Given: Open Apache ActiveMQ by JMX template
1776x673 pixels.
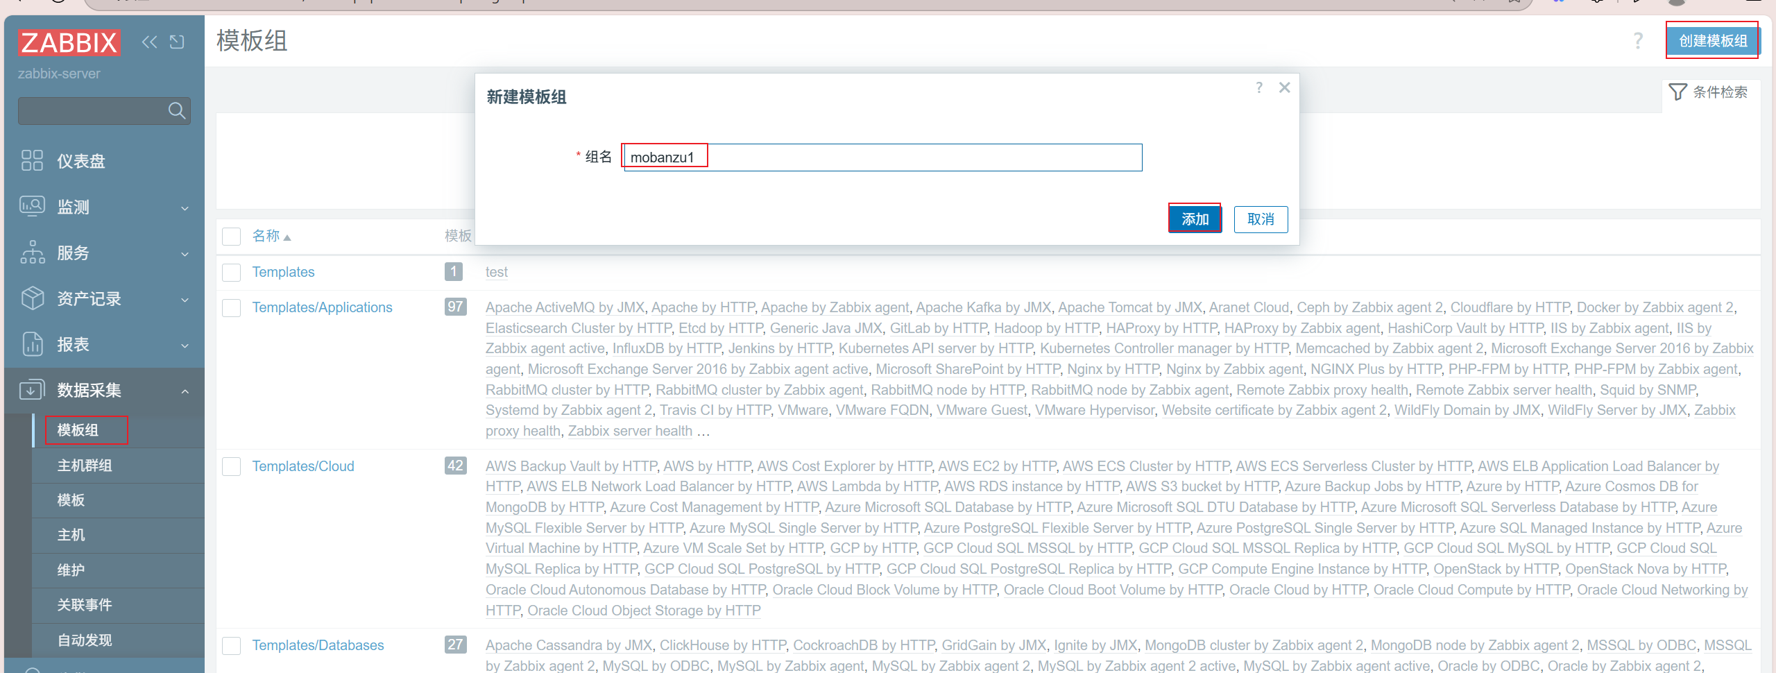Looking at the screenshot, I should pyautogui.click(x=565, y=307).
